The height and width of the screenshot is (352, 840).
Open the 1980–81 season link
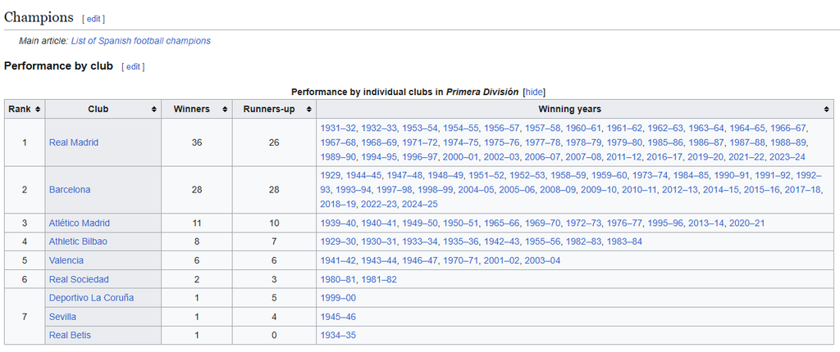(x=338, y=279)
